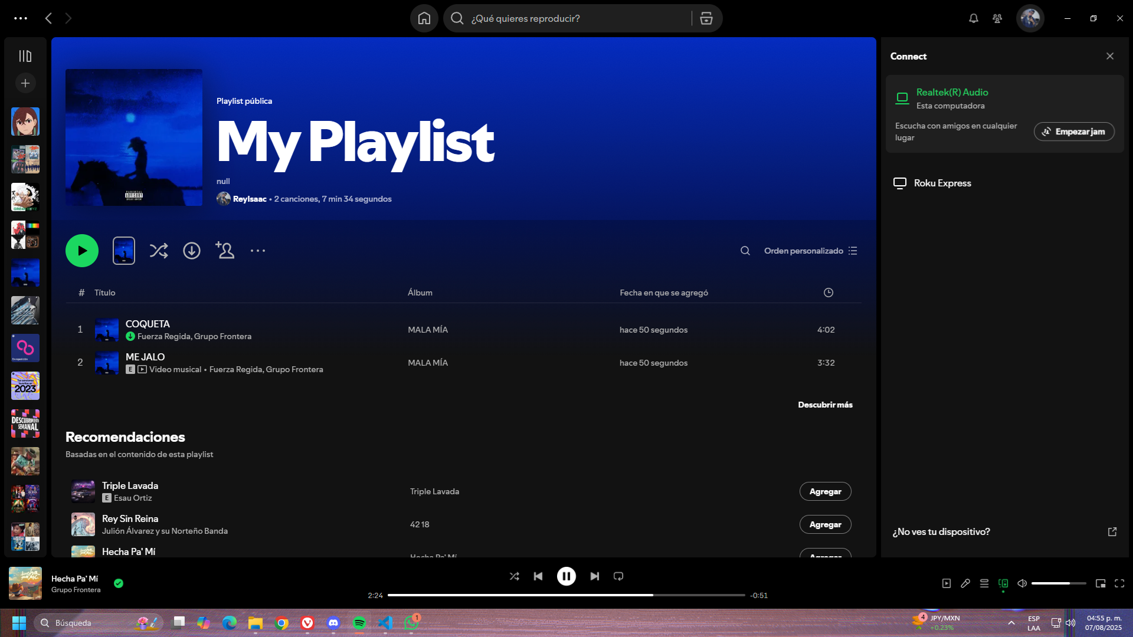Pause the current track Hecha Pa' Mi

coord(566,576)
